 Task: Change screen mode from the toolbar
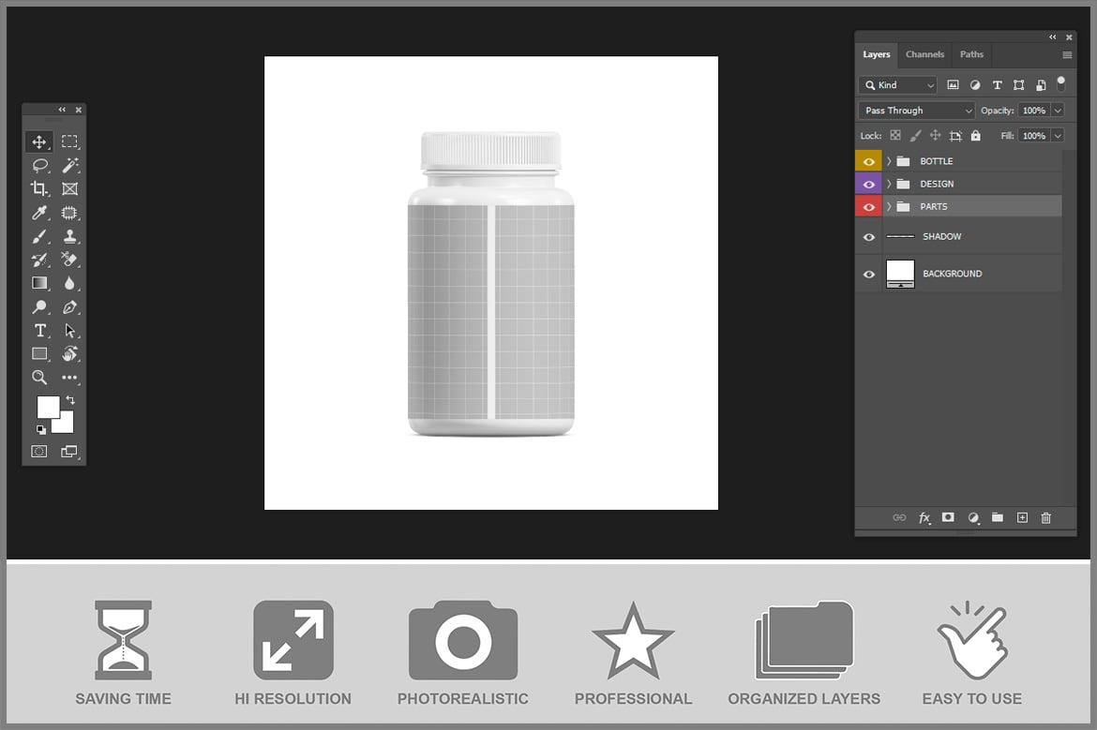(x=69, y=452)
